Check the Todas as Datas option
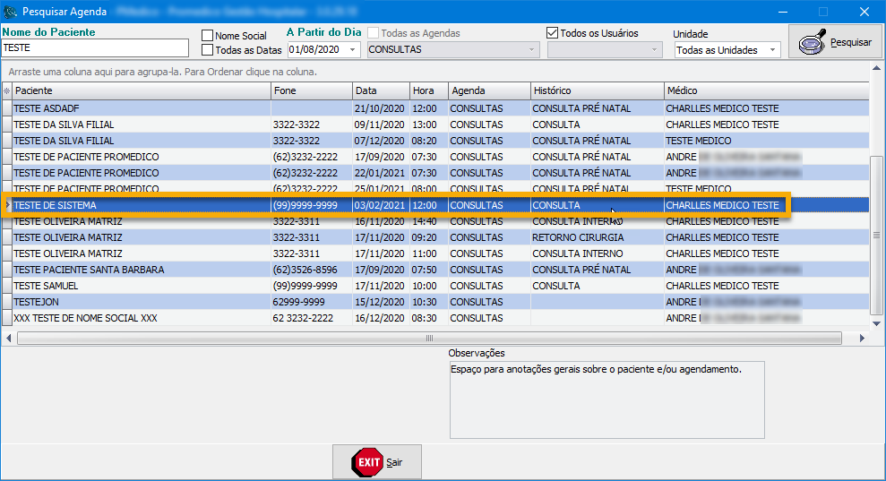Screen dimensions: 886x481 pos(208,50)
